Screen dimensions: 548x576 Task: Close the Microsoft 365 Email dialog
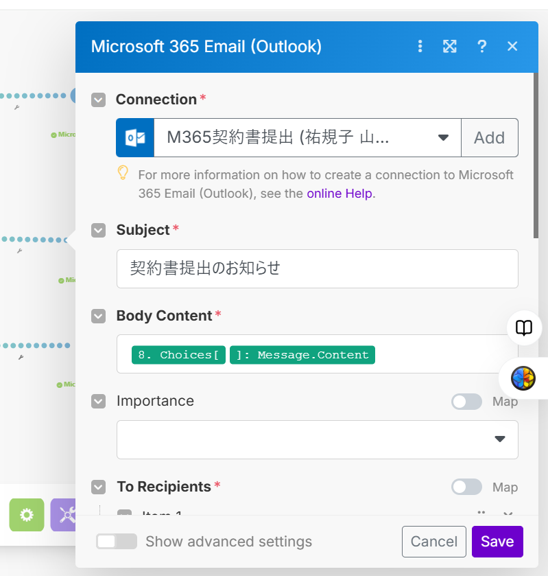coord(512,46)
